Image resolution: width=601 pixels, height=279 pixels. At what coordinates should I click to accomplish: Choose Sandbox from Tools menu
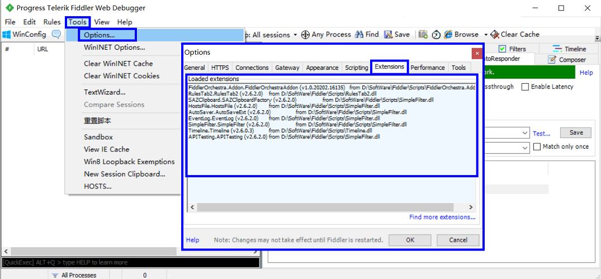pos(98,137)
